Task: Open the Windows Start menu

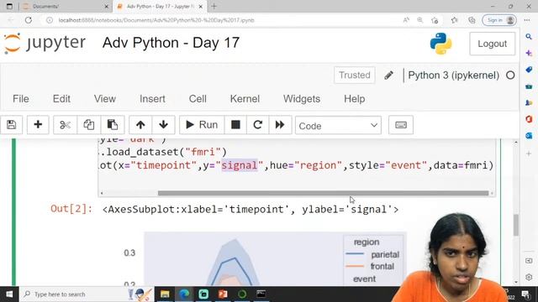Action: coord(9,294)
